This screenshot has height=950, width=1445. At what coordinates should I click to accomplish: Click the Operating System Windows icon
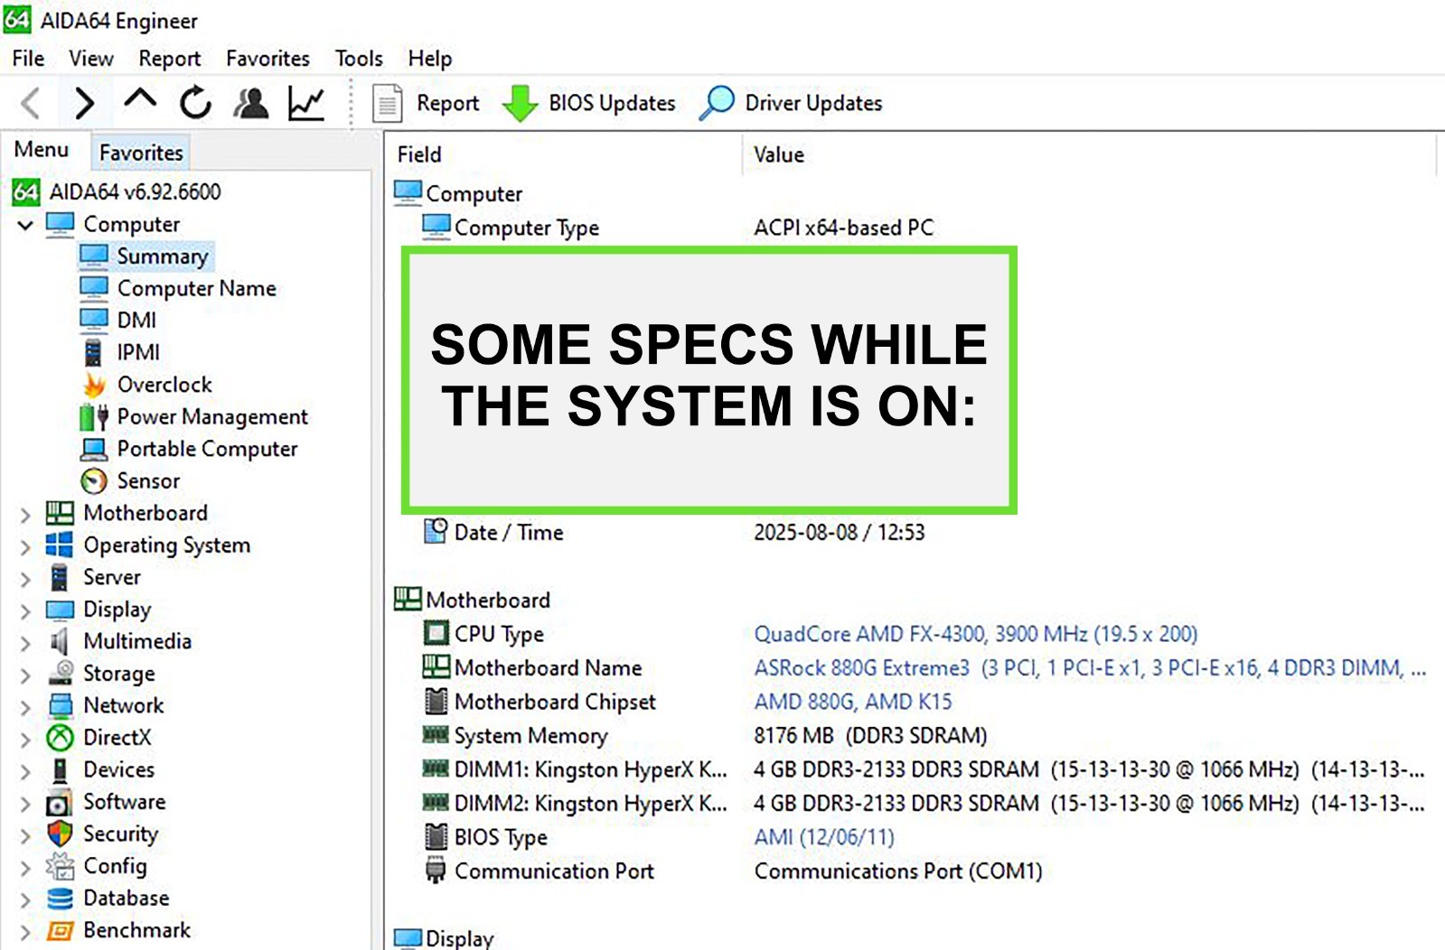pos(60,545)
